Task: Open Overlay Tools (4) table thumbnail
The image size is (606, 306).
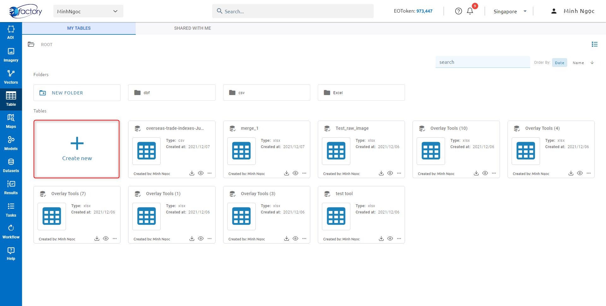Action: pyautogui.click(x=526, y=151)
